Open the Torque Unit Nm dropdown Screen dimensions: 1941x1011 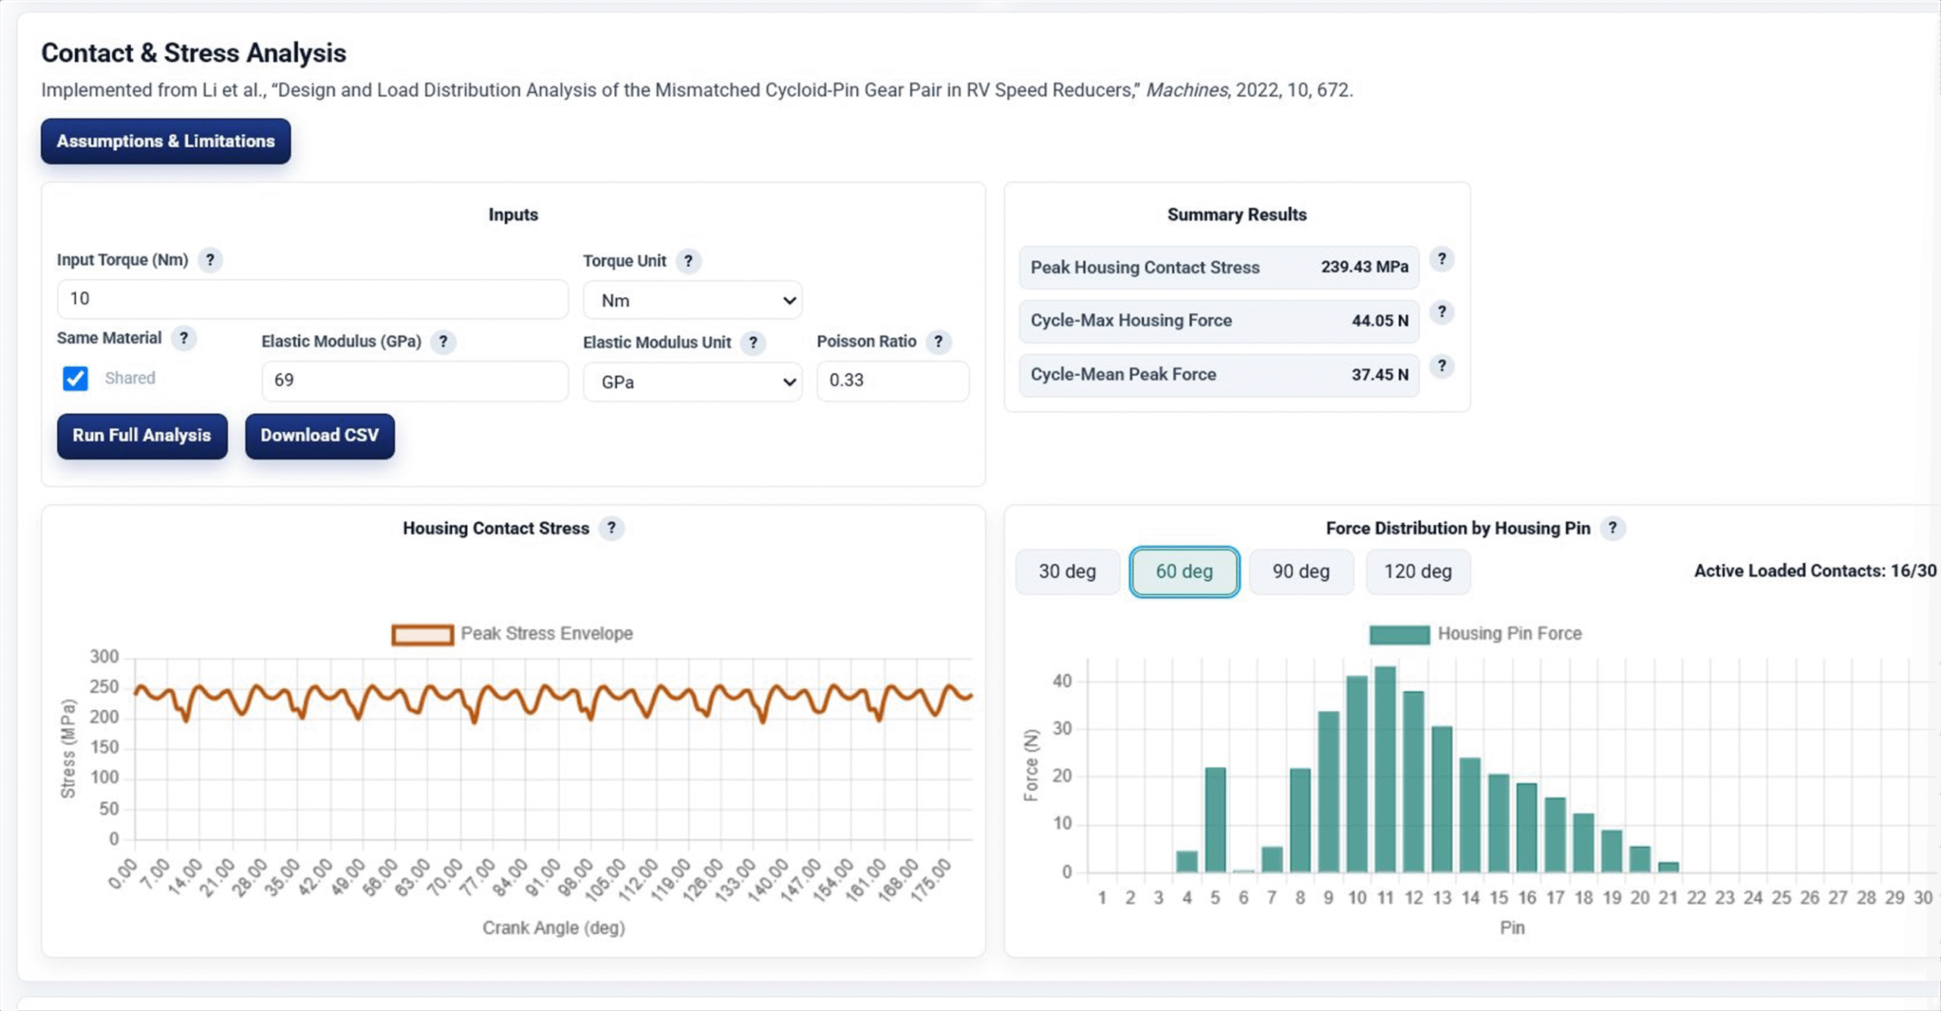pos(692,300)
